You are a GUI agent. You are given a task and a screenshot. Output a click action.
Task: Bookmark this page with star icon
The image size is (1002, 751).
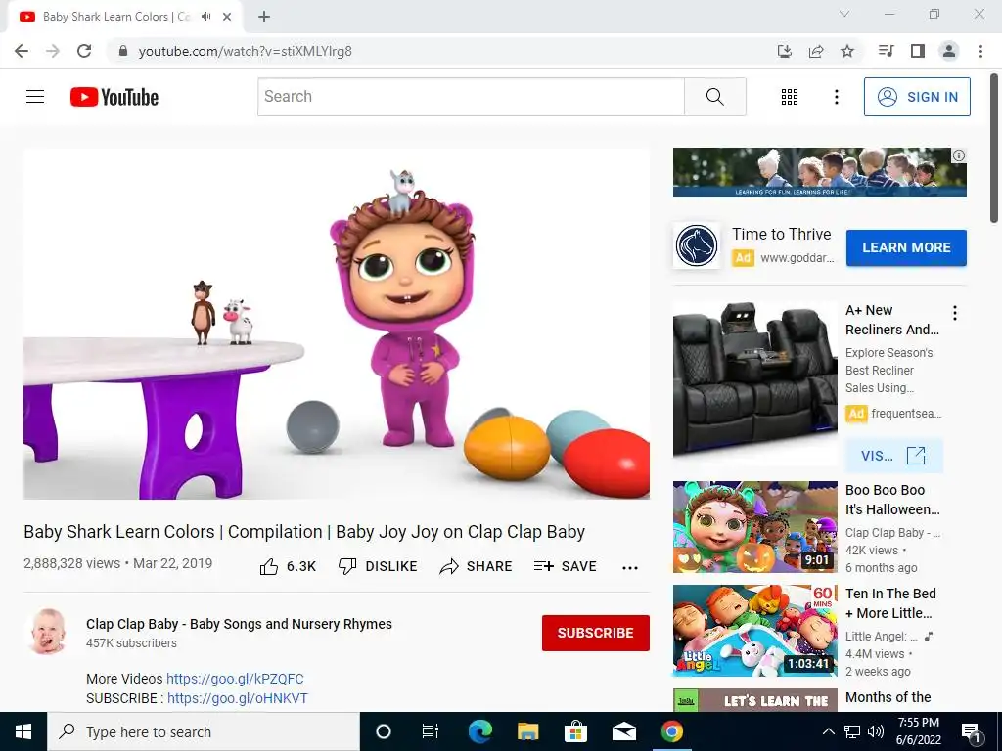point(847,51)
